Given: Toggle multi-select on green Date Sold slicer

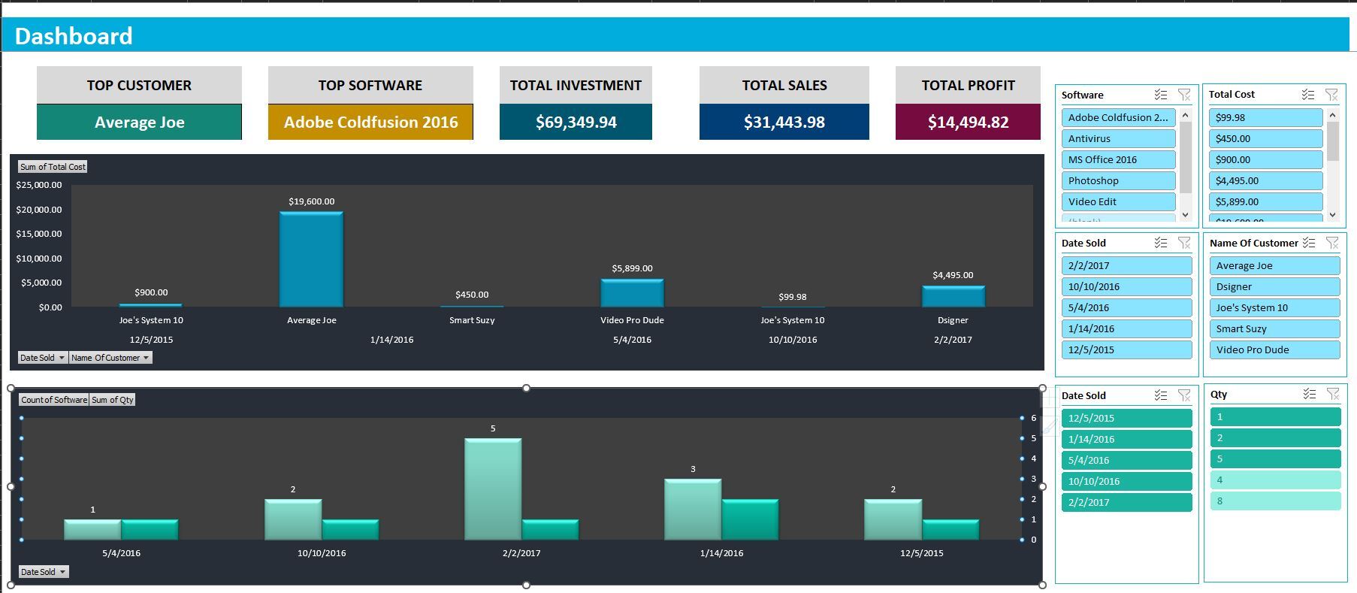Looking at the screenshot, I should click(x=1161, y=395).
